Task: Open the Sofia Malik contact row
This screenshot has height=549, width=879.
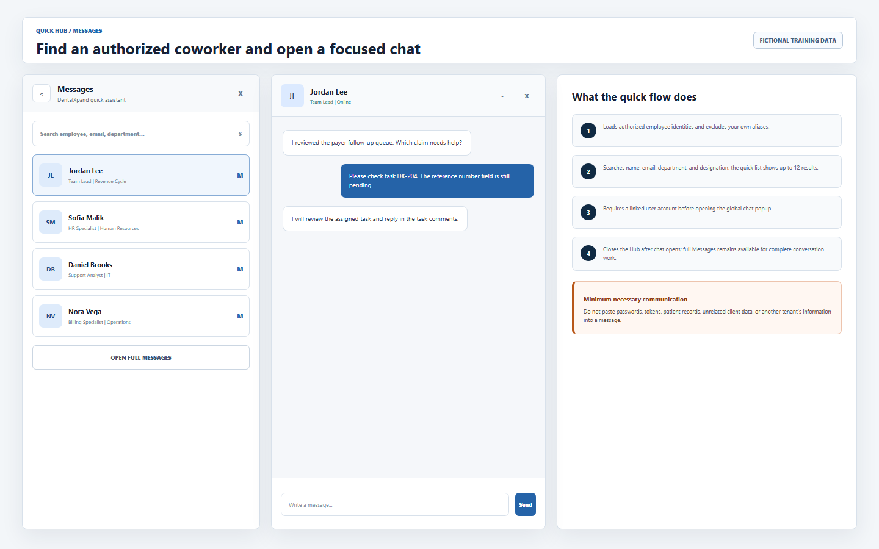Action: tap(141, 222)
